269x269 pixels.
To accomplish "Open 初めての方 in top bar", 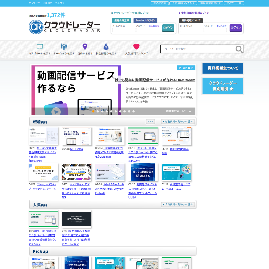I will [x=160, y=3].
